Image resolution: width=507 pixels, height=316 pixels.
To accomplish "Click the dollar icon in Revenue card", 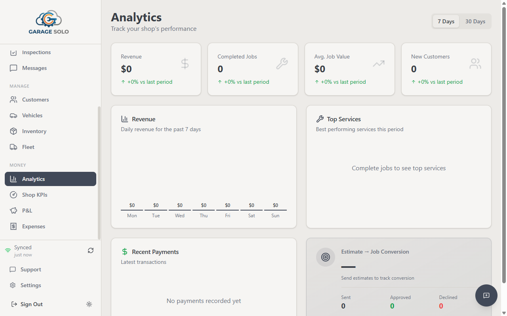I will click(x=185, y=64).
